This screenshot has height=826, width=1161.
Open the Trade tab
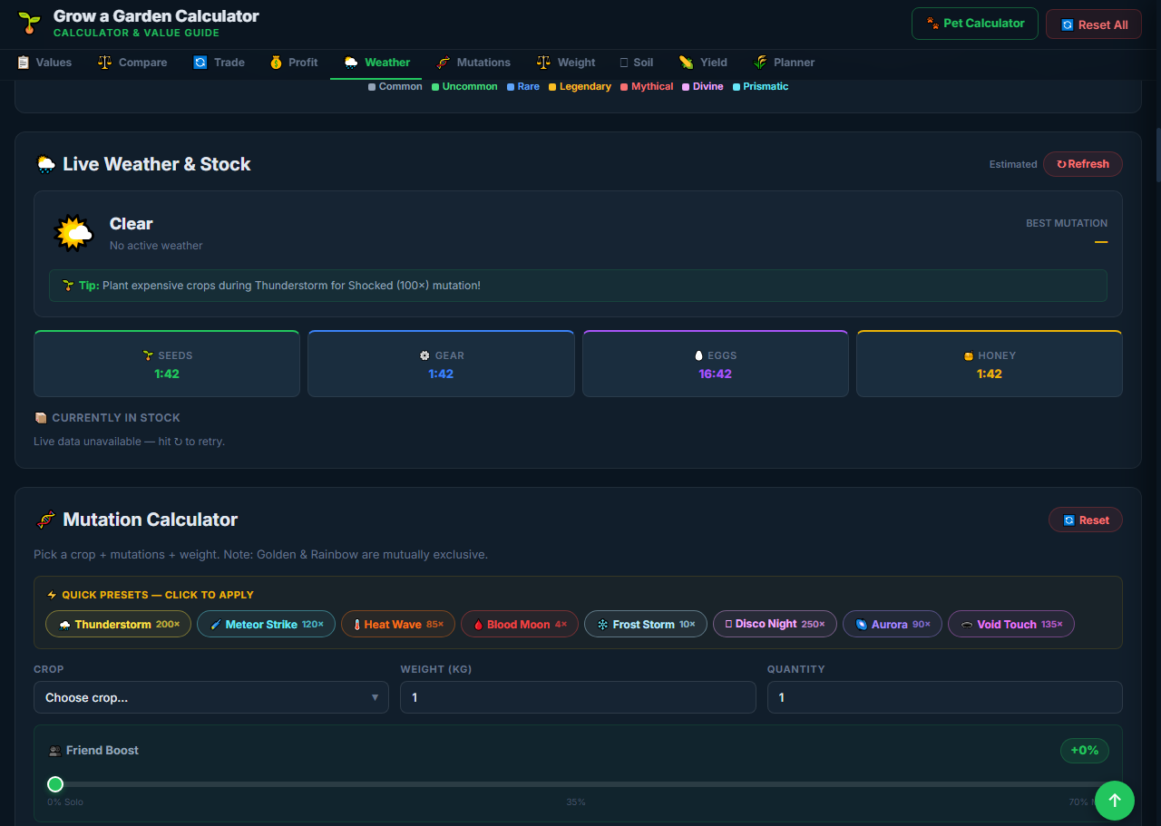point(219,63)
